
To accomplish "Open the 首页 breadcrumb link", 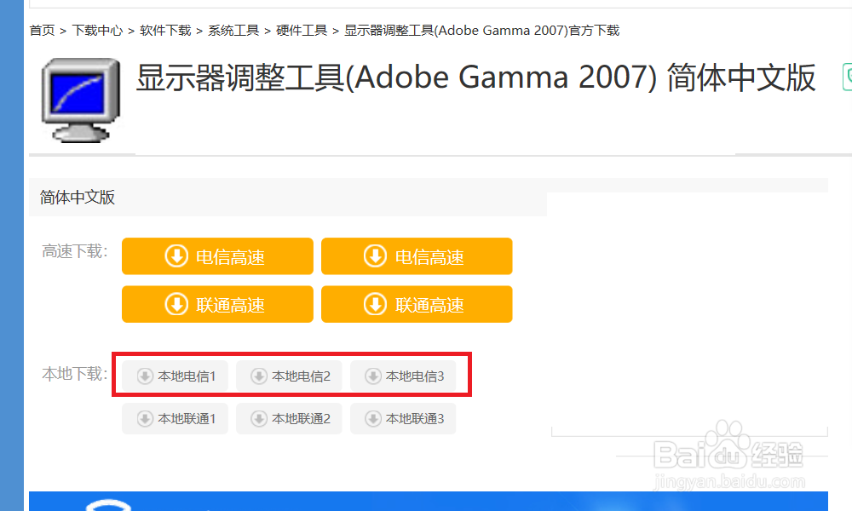I will [x=42, y=31].
